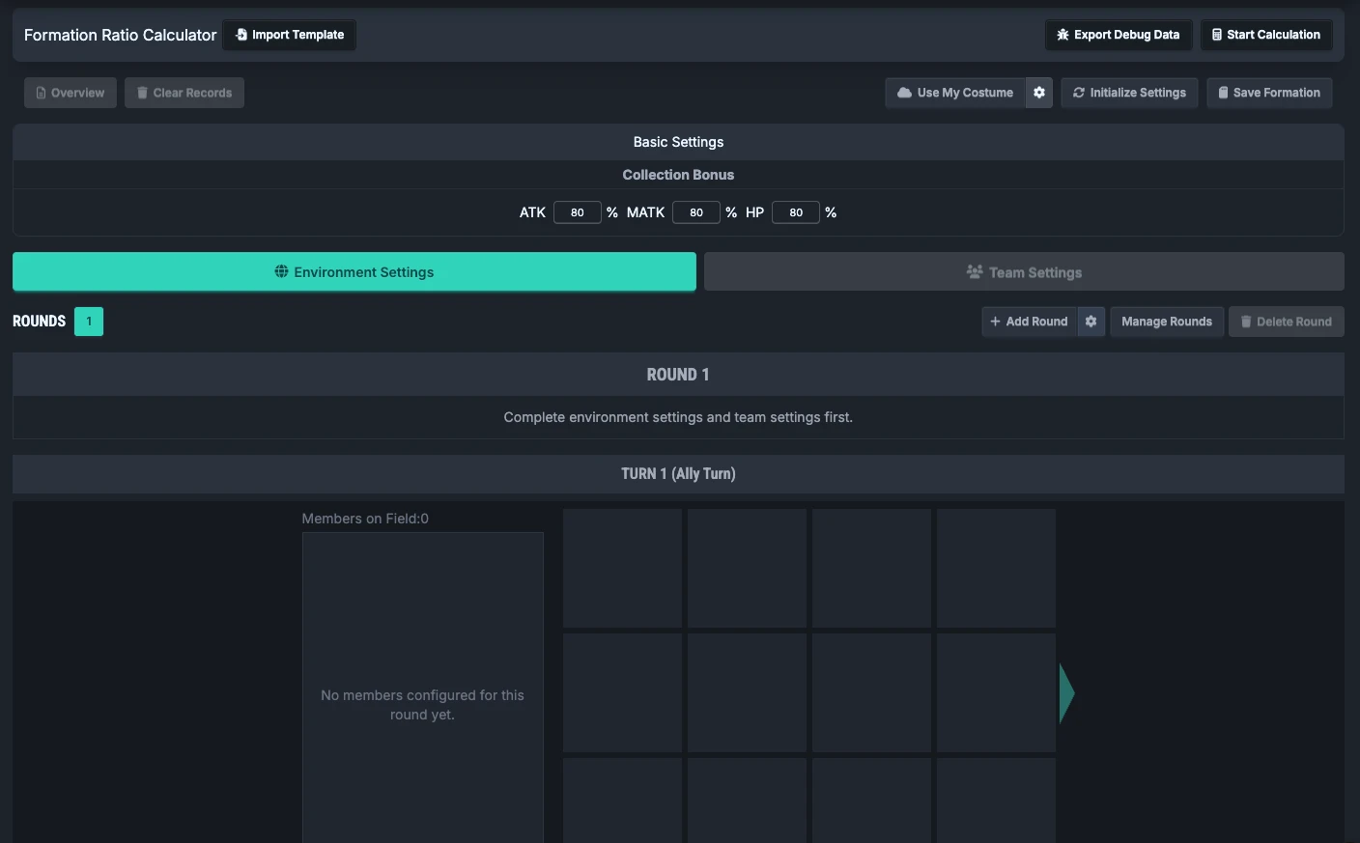Edit the MATK collection bonus field
The width and height of the screenshot is (1360, 843).
point(696,212)
